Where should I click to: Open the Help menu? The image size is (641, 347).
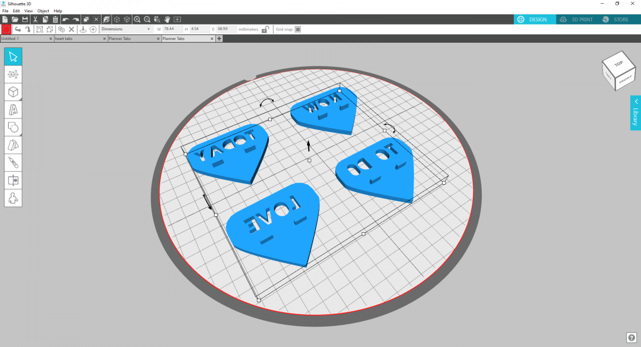[58, 11]
